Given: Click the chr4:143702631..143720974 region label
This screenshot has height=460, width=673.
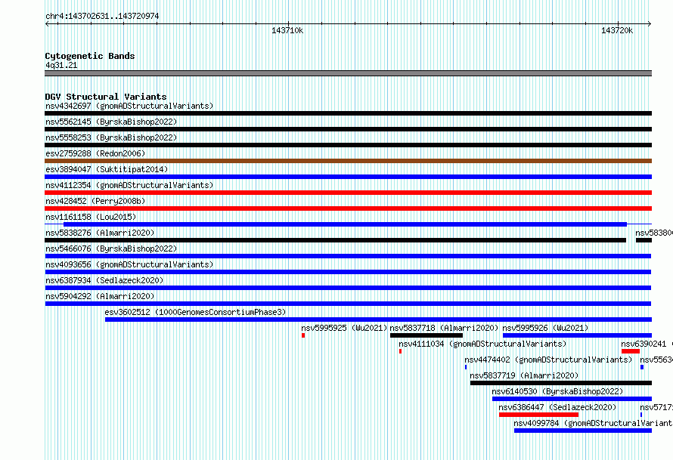Looking at the screenshot, I should tap(102, 17).
